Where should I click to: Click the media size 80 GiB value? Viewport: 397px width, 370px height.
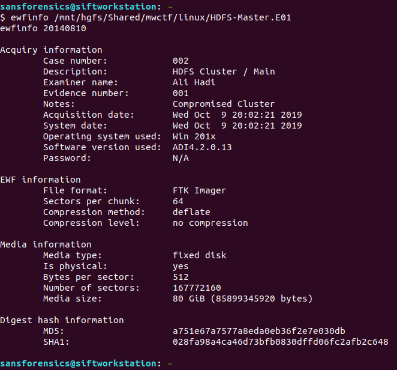242,299
